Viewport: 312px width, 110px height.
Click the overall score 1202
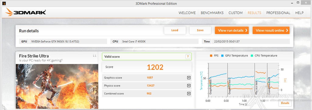[155, 67]
